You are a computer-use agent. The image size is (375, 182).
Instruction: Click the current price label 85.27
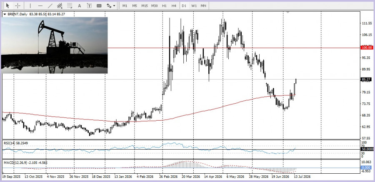click(x=366, y=79)
